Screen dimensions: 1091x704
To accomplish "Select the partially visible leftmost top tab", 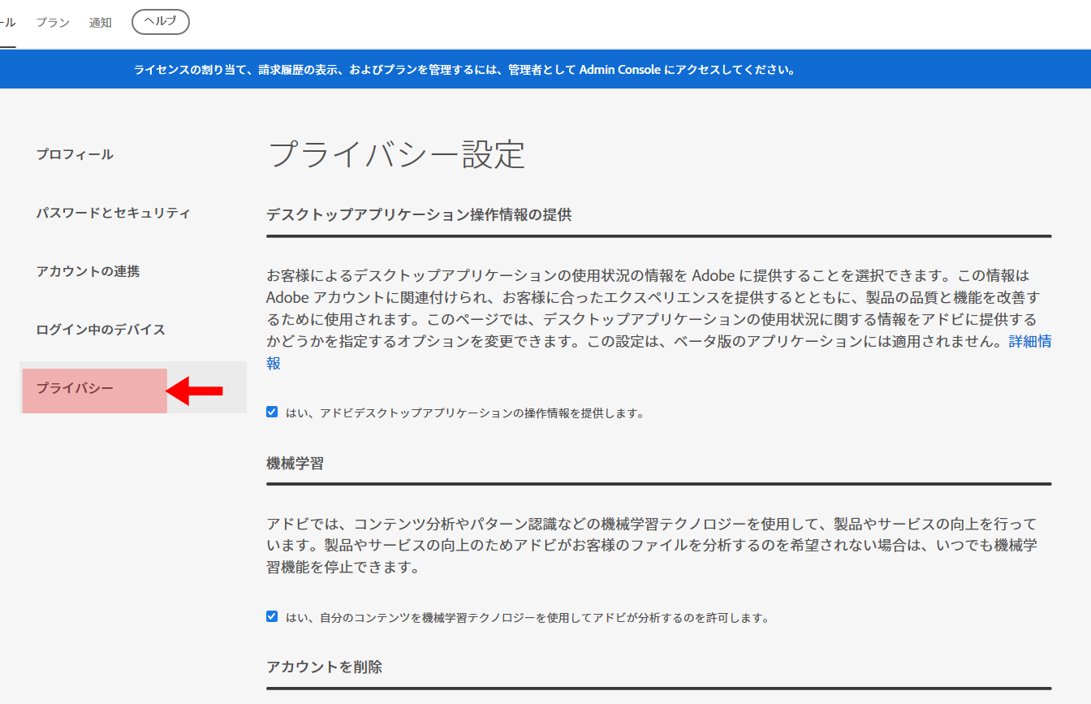I will [6, 23].
